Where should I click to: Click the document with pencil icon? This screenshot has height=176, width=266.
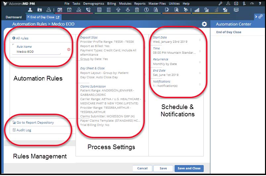tap(167, 10)
